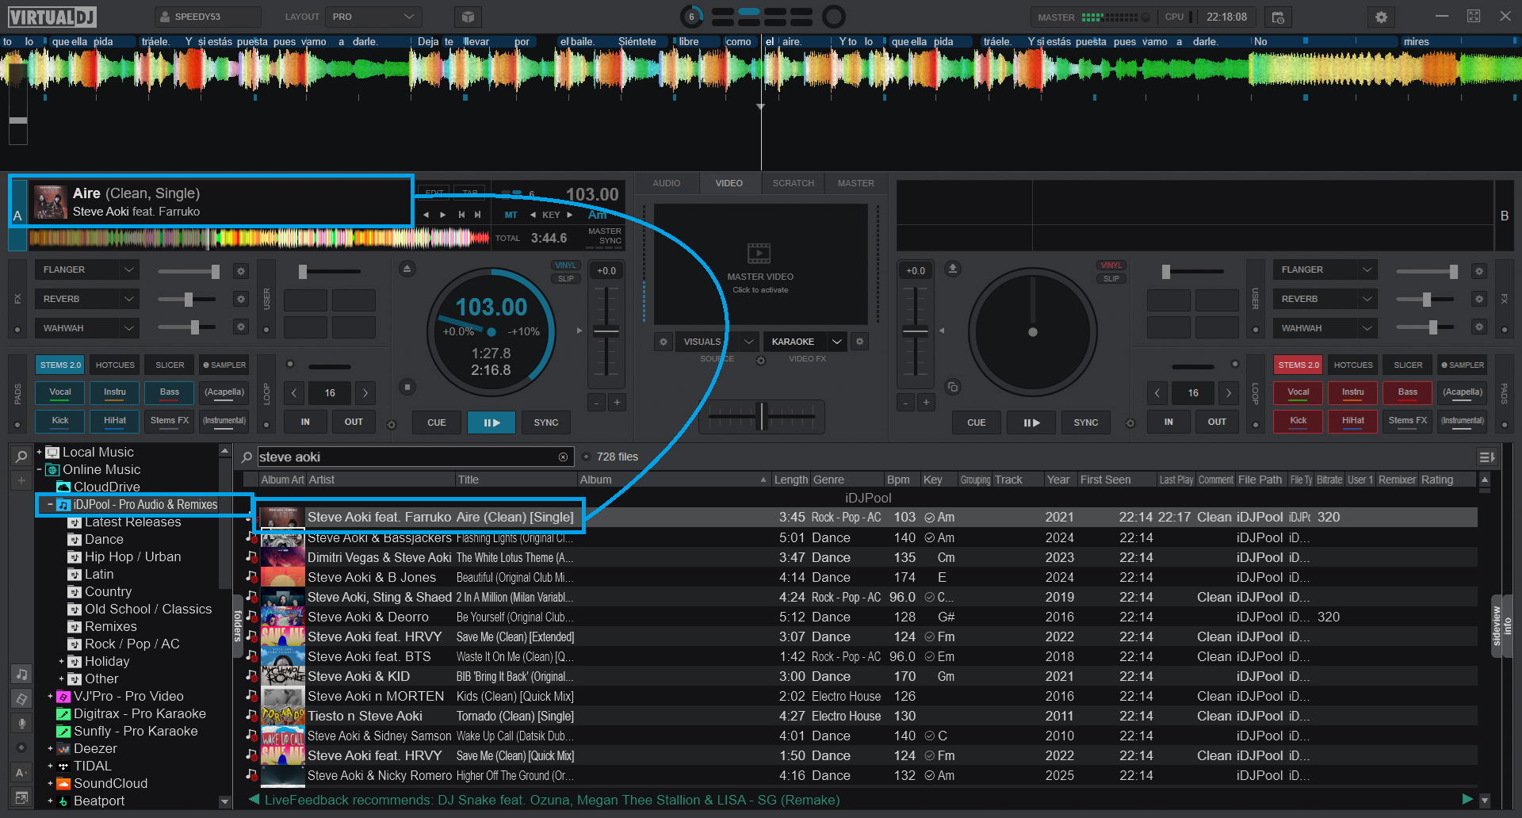This screenshot has width=1522, height=818.
Task: Click the stop button on deck A
Action: 407,387
